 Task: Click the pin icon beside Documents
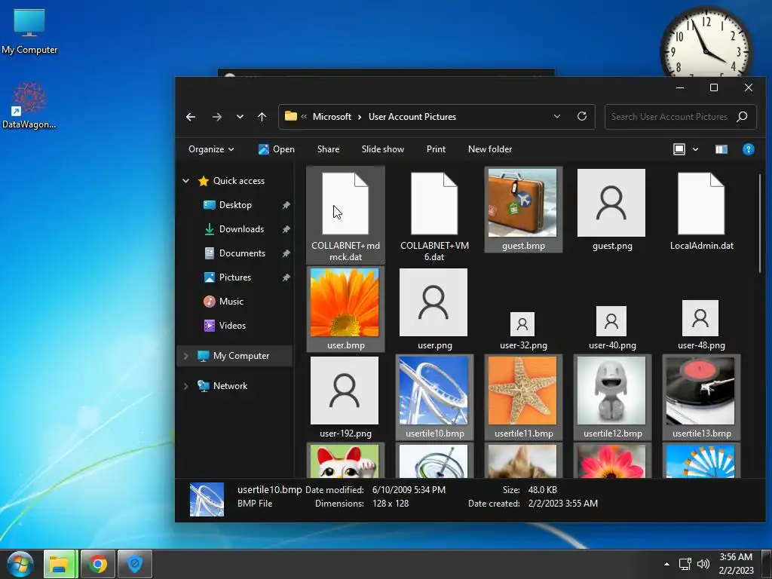[286, 253]
